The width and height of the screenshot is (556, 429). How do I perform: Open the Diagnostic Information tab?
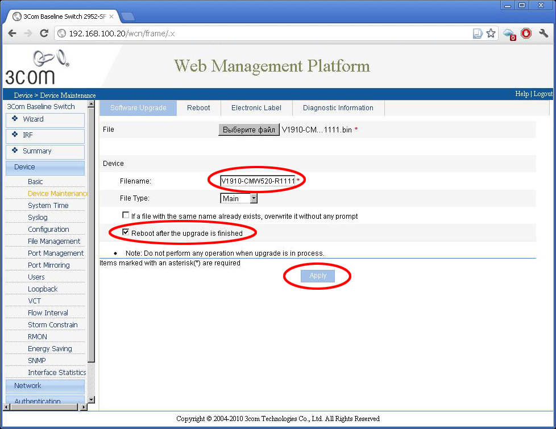[x=338, y=108]
